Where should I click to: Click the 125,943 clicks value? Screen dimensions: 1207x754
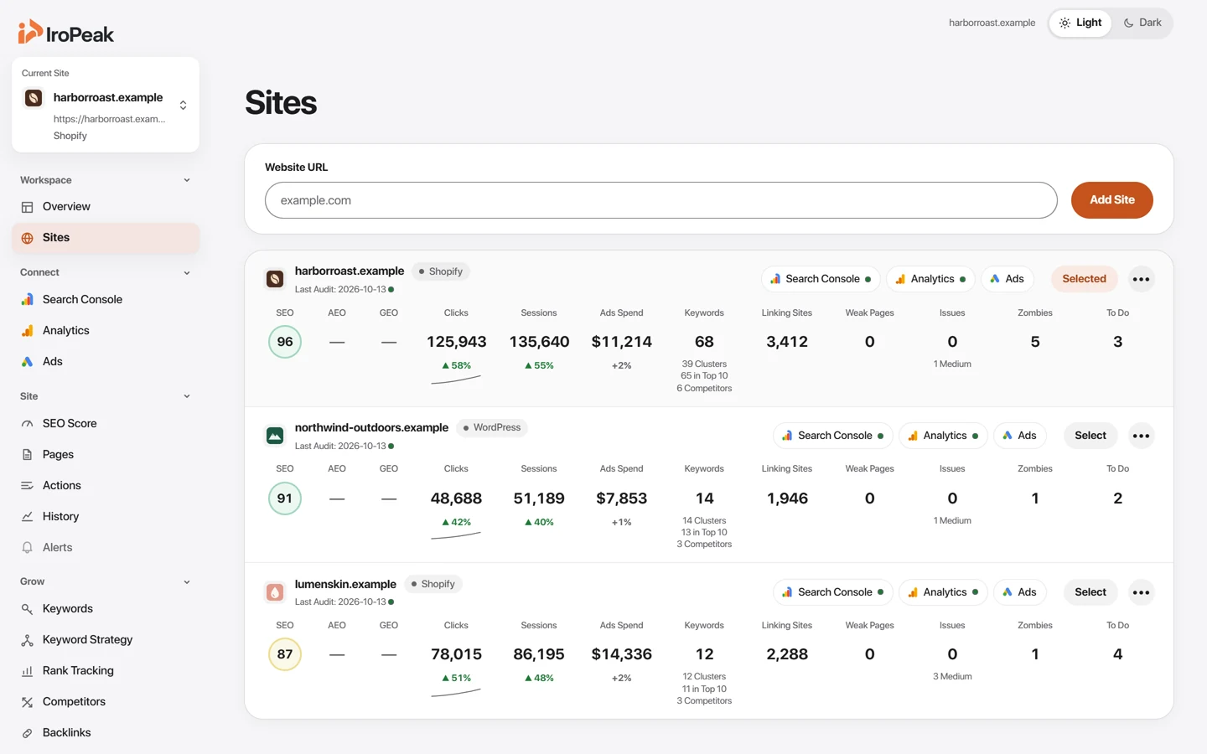(x=456, y=342)
